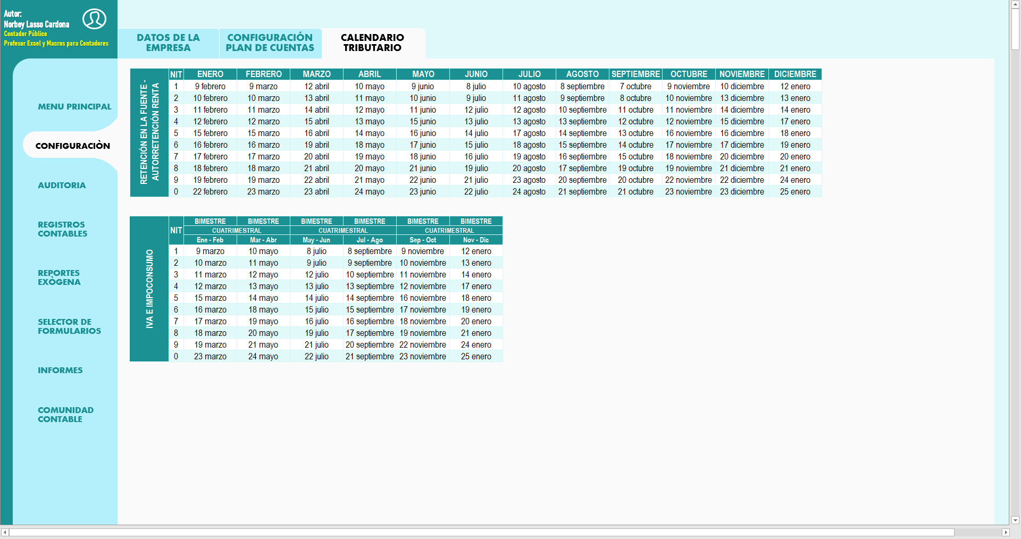Click cell '23 noviembre' in OCTUBRE column
This screenshot has height=539, width=1021.
pos(689,191)
